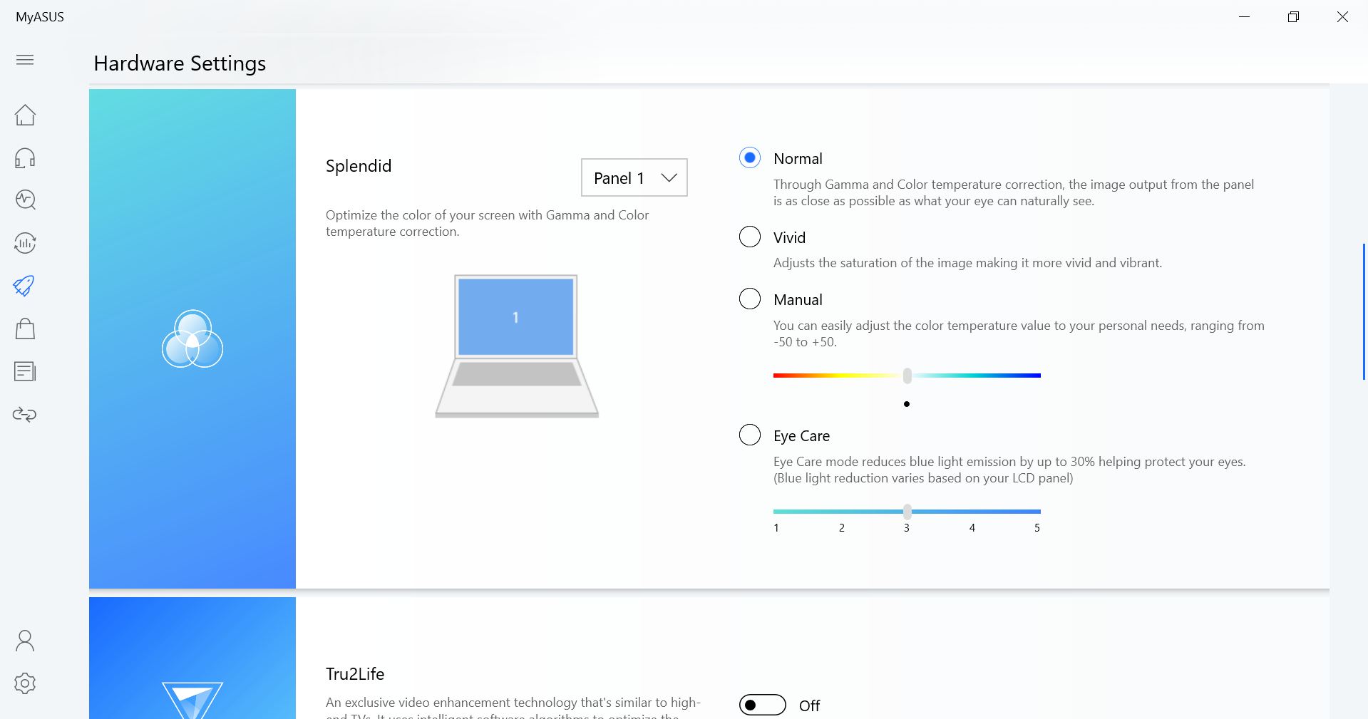Click the Manual color temperature slider handle
Viewport: 1368px width, 719px height.
[x=907, y=376]
